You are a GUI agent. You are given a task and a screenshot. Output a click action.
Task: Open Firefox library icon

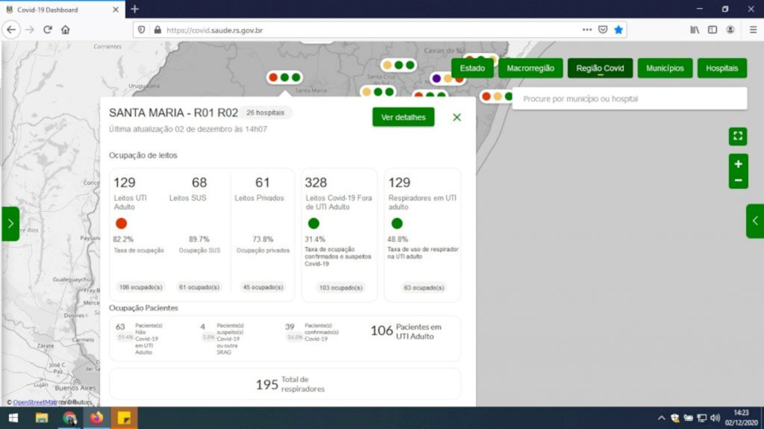pyautogui.click(x=695, y=30)
